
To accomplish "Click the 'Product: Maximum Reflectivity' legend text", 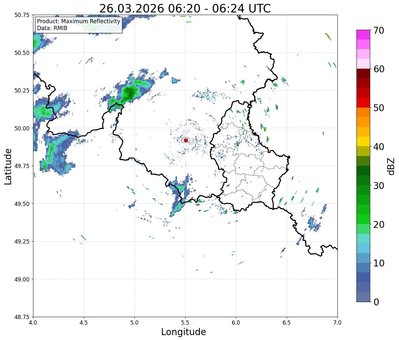I will click(x=79, y=21).
